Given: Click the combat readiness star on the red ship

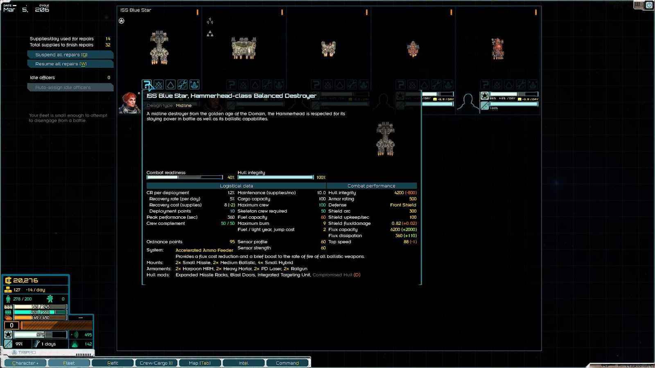Looking at the screenshot, I should [x=485, y=96].
